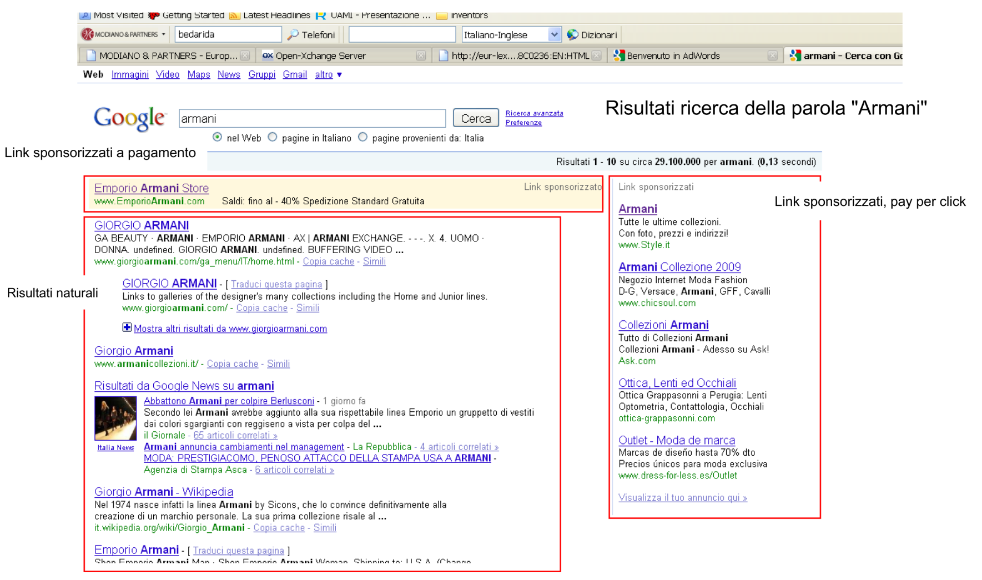Open the Maps link
This screenshot has height=580, width=982.
pos(199,74)
